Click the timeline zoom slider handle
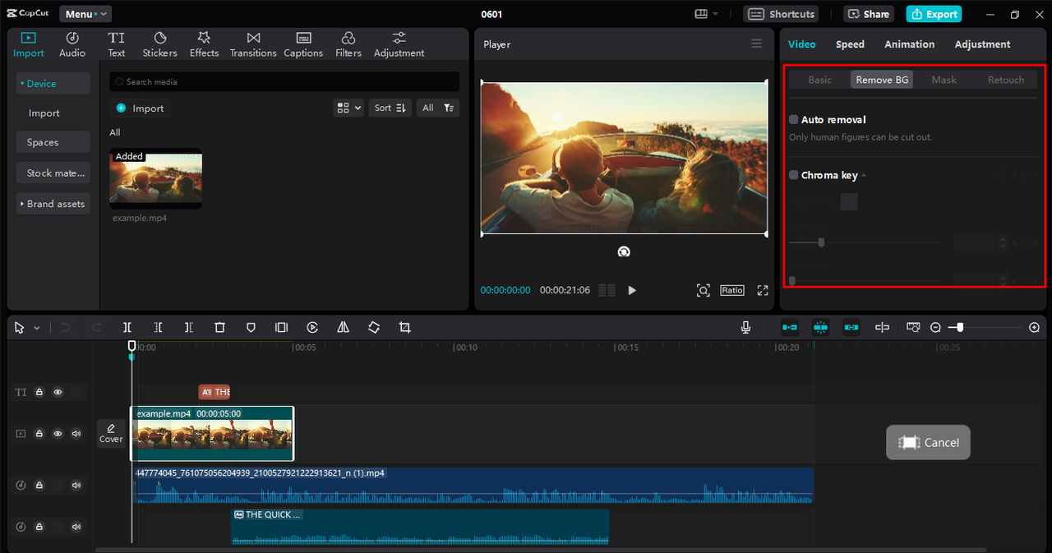 point(959,327)
